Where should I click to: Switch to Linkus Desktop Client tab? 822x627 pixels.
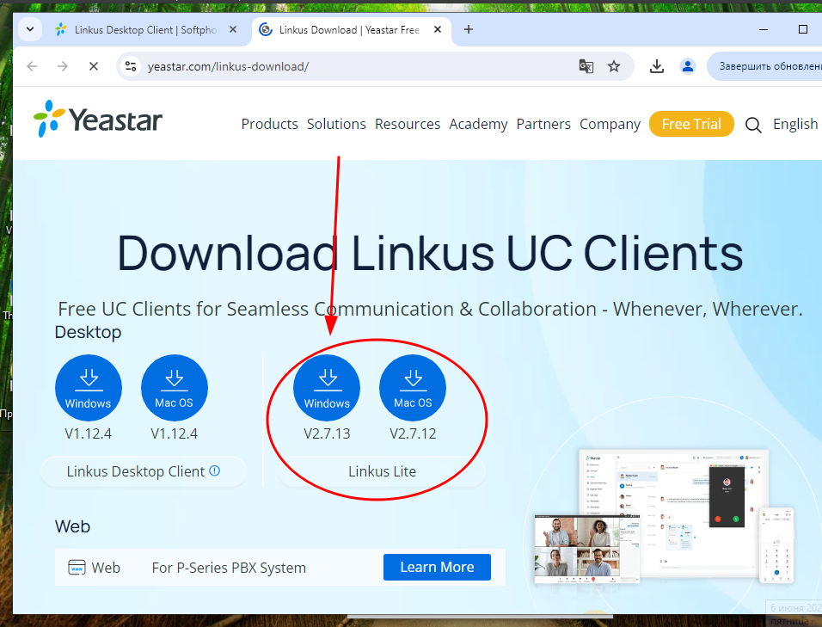pos(146,30)
